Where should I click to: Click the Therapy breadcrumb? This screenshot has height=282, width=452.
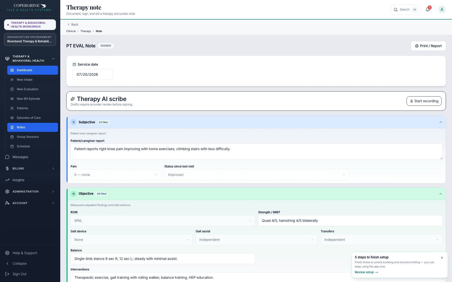(x=86, y=31)
